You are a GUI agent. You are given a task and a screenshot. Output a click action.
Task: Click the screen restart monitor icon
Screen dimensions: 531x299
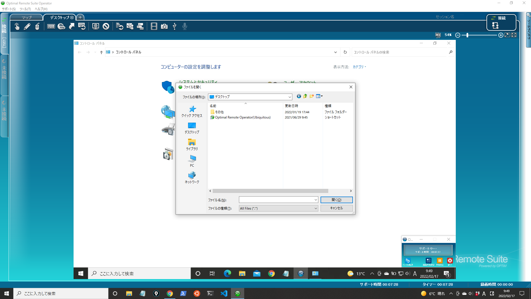pyautogui.click(x=96, y=26)
